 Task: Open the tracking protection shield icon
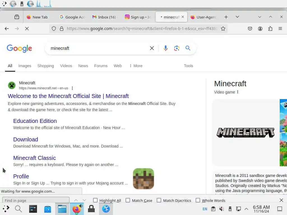[54, 29]
